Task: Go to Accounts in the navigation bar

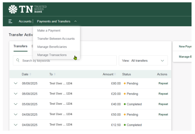Action: [25, 21]
